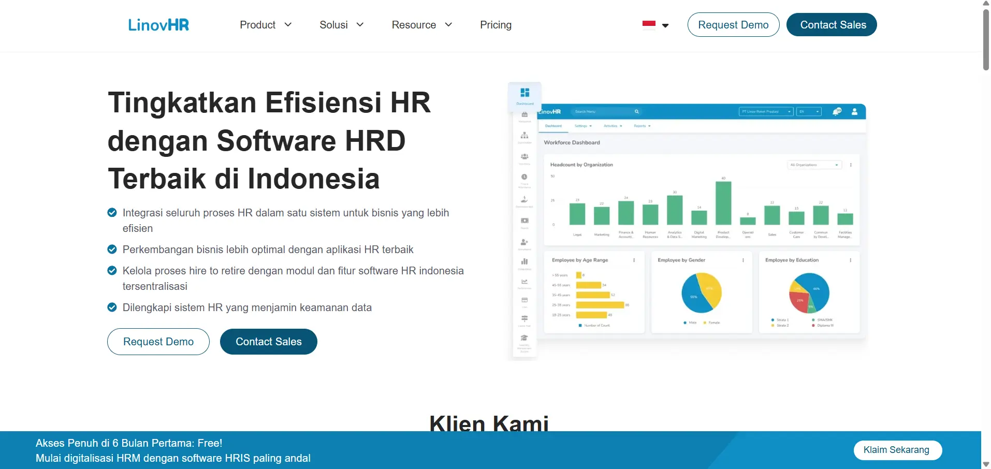Click the line chart performance icon in the preview sidebar
The height and width of the screenshot is (469, 991).
point(524,282)
